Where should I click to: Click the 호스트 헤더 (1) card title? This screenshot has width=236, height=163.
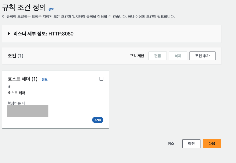(x=22, y=79)
